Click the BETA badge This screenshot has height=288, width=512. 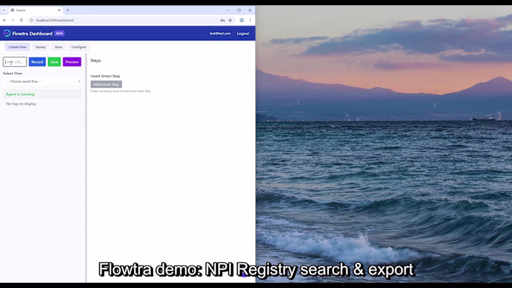pyautogui.click(x=60, y=33)
